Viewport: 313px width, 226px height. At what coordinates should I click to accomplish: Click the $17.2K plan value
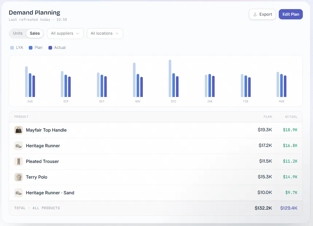265,145
